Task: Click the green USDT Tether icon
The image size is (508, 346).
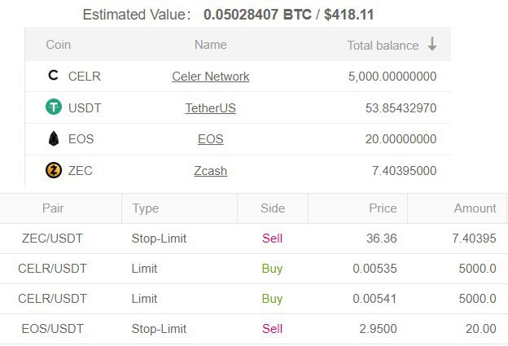Action: 54,107
